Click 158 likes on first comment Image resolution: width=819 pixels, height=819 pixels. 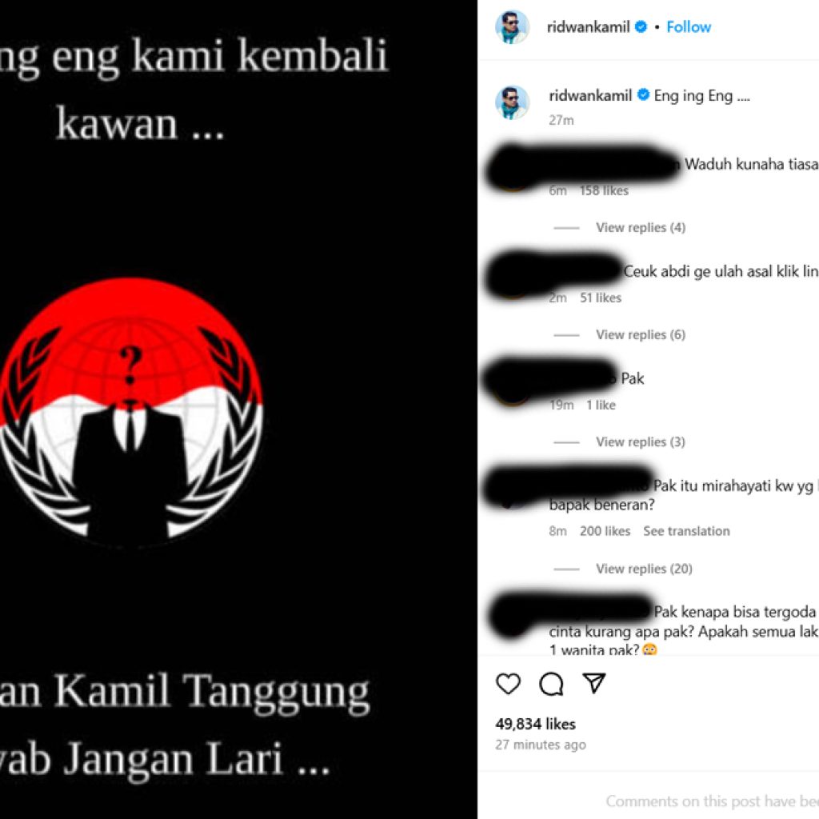[604, 190]
